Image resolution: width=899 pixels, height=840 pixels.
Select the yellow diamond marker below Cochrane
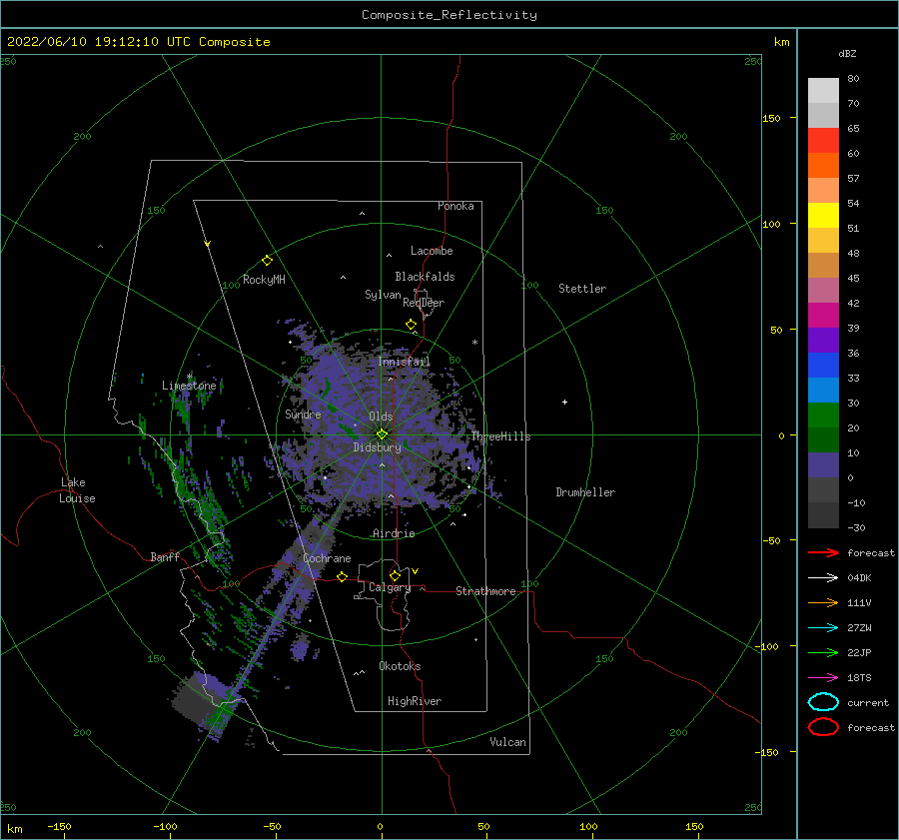click(x=342, y=577)
